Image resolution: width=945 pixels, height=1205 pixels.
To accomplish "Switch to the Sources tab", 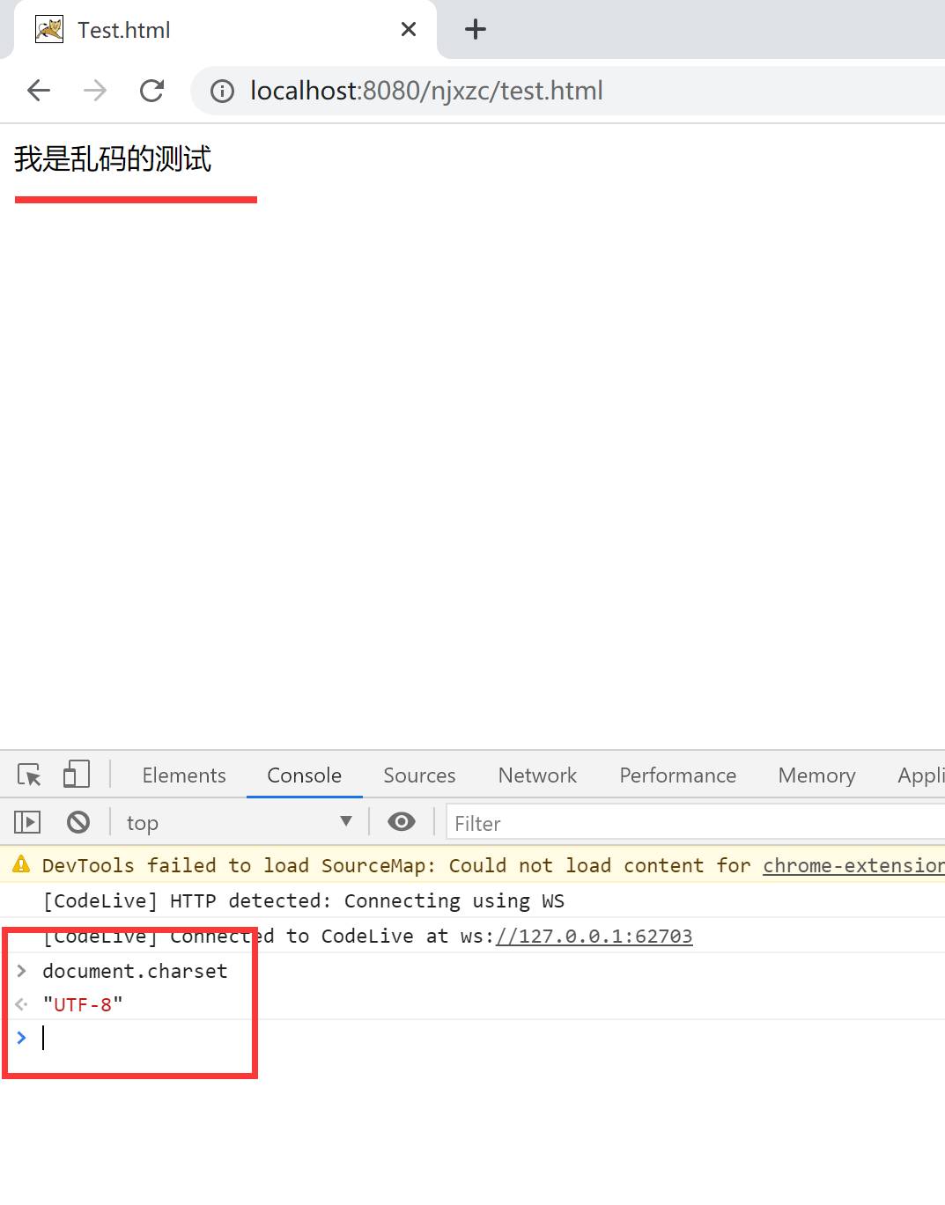I will click(419, 775).
